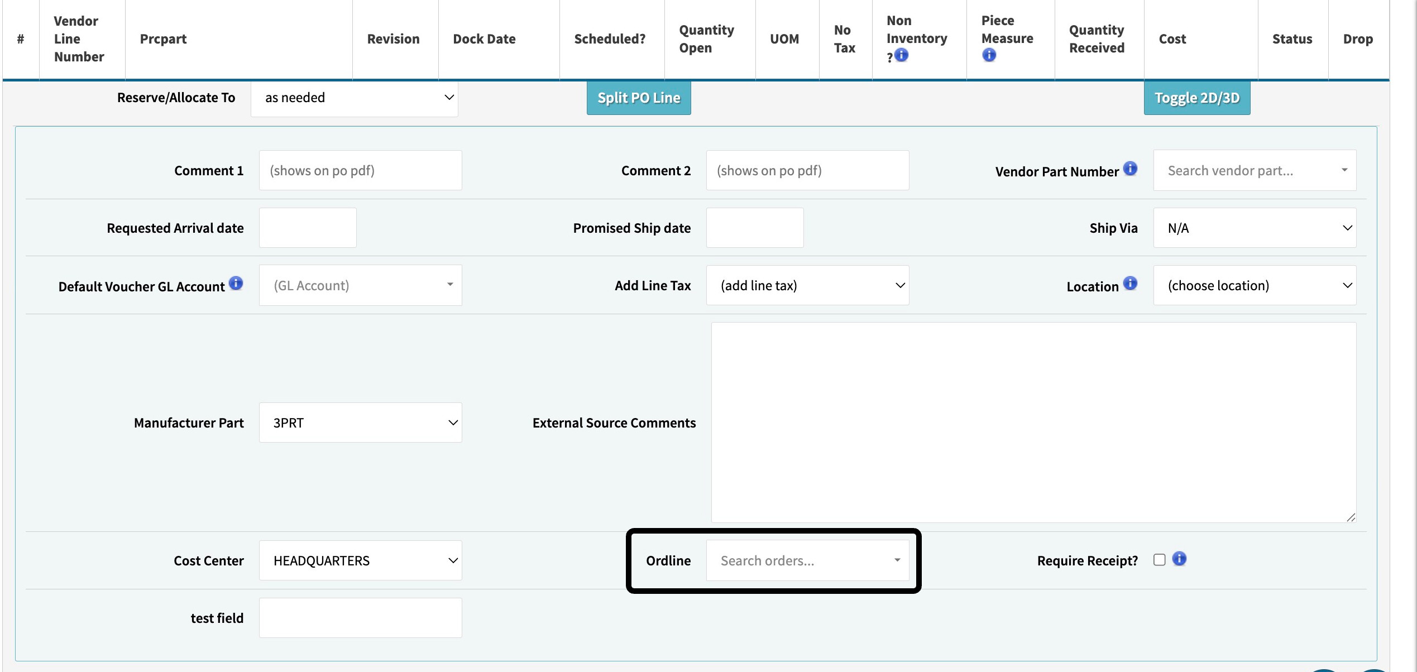Expand the Ship Via dropdown

pos(1255,228)
